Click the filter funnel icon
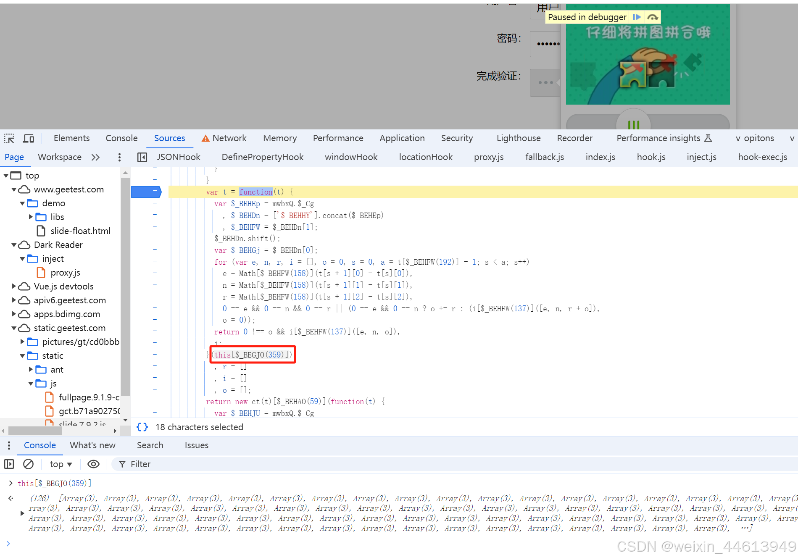This screenshot has height=560, width=798. pyautogui.click(x=122, y=464)
